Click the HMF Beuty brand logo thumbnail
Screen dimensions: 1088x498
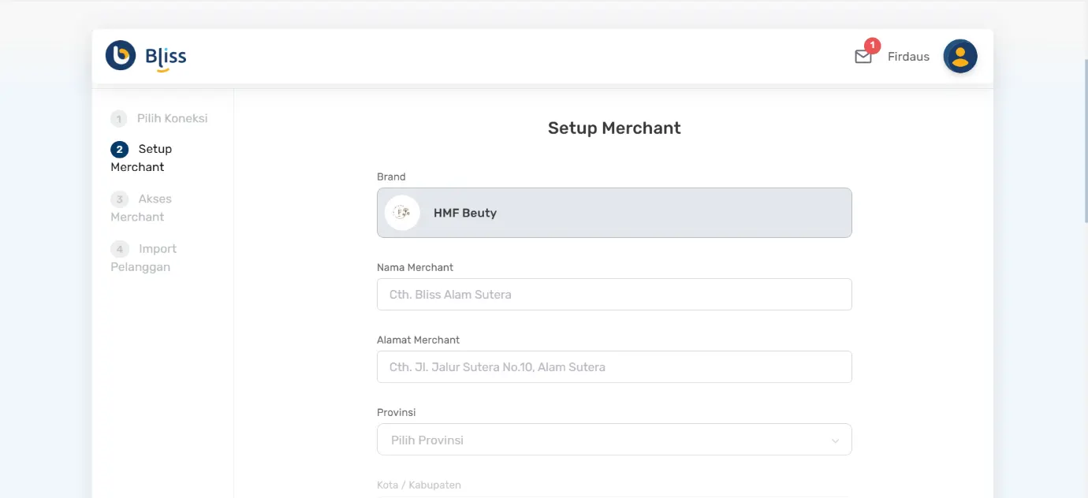click(402, 212)
